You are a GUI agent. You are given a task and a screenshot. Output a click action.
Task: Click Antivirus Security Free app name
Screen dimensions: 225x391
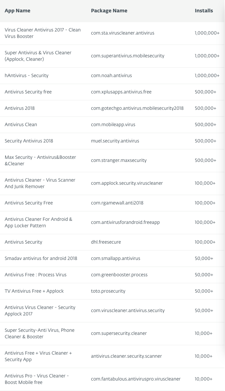point(29,203)
